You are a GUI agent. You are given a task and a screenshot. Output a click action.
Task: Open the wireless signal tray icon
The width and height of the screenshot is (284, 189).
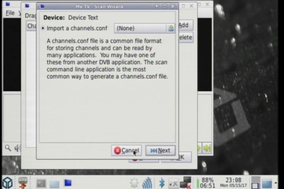pos(148,183)
